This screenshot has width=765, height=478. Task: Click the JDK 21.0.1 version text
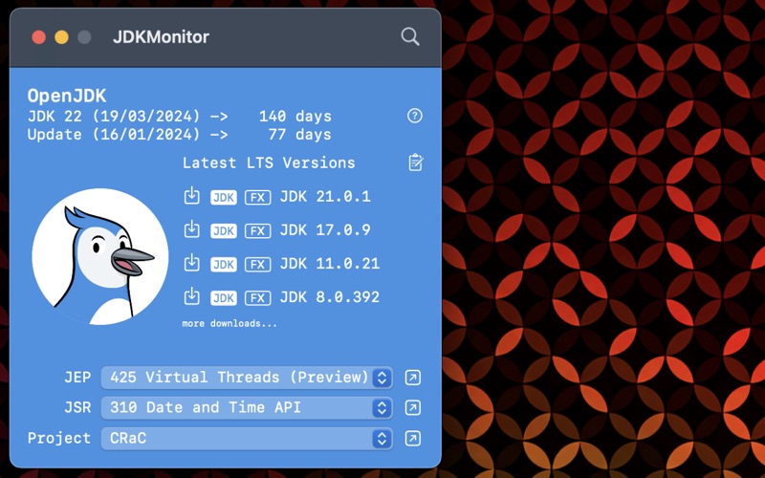(x=325, y=197)
